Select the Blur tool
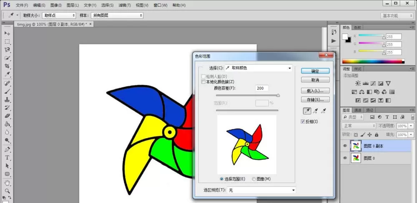The height and width of the screenshot is (203, 417). 7,132
